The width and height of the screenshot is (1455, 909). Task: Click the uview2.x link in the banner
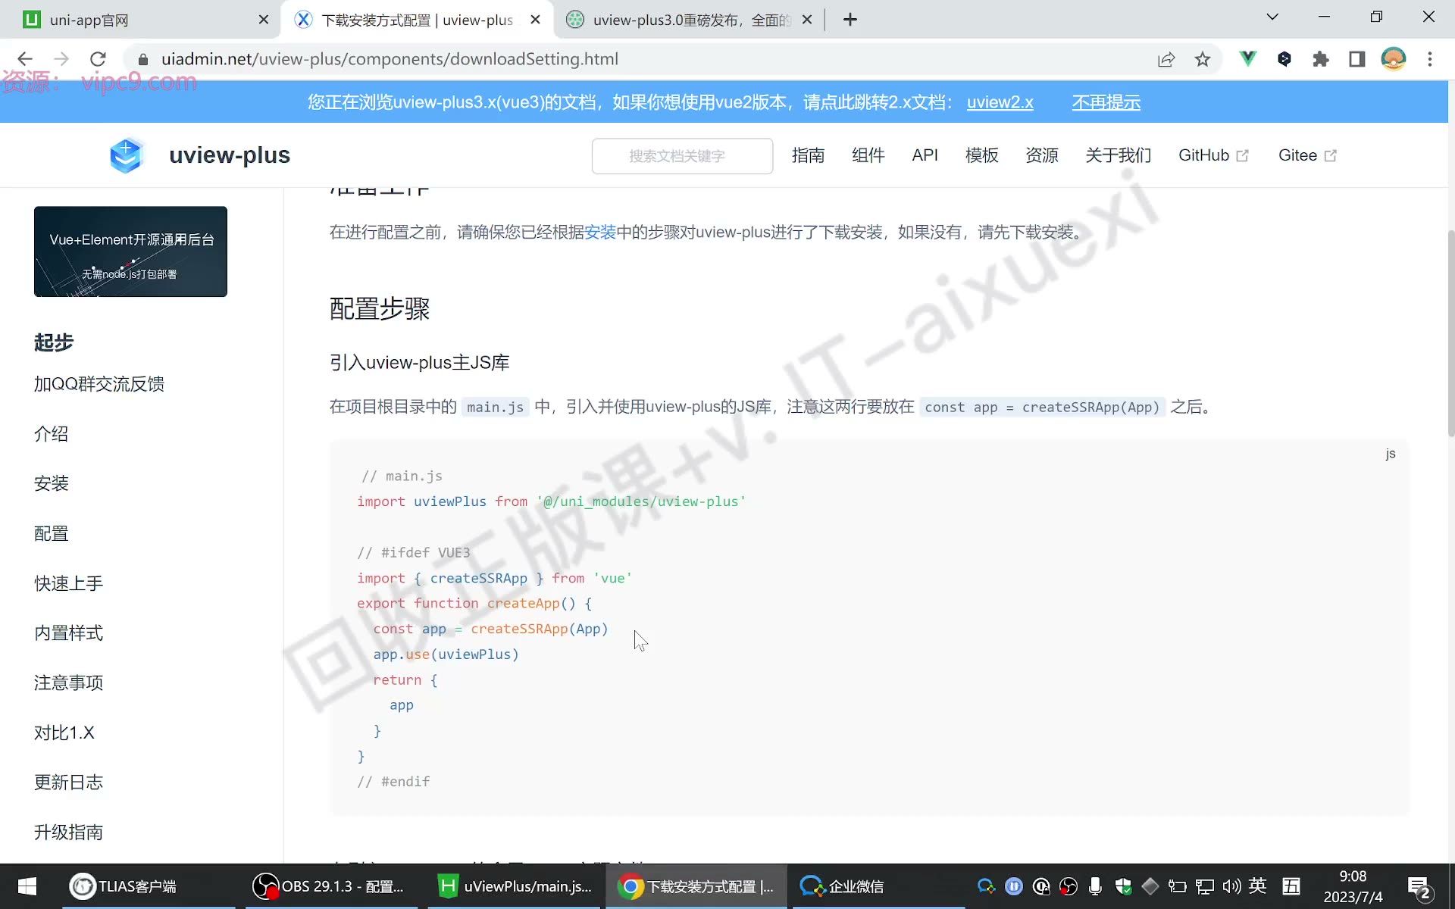click(x=1000, y=102)
